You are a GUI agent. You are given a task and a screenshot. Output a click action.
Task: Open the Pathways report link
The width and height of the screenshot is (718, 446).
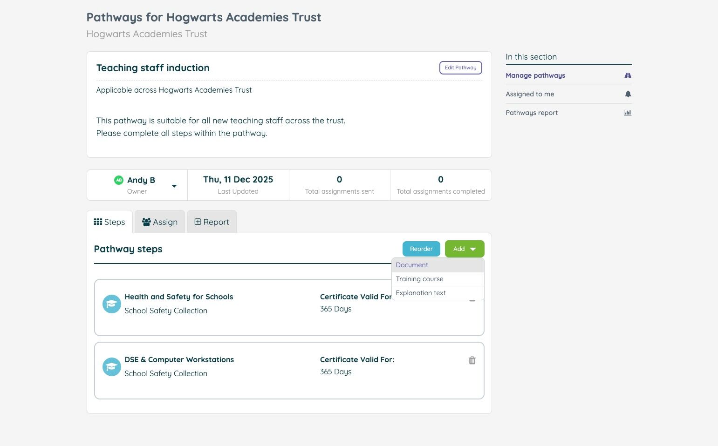532,113
